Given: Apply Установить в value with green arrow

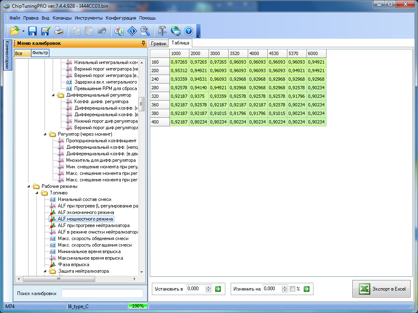Looking at the screenshot, I should click(x=218, y=289).
